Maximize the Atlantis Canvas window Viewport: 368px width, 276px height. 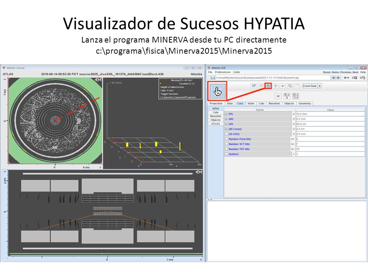(193, 68)
